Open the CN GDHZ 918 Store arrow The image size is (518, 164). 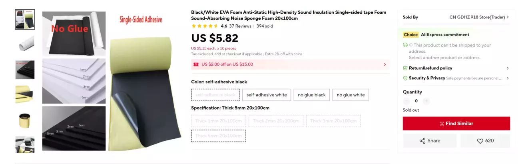(x=508, y=17)
